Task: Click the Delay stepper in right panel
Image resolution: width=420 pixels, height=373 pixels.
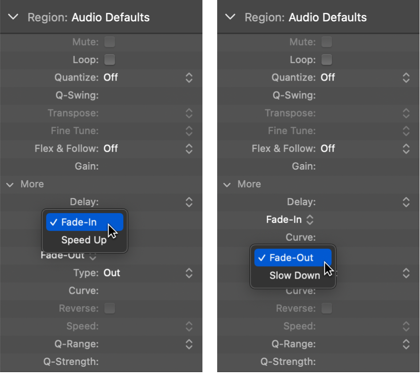Action: (406, 202)
